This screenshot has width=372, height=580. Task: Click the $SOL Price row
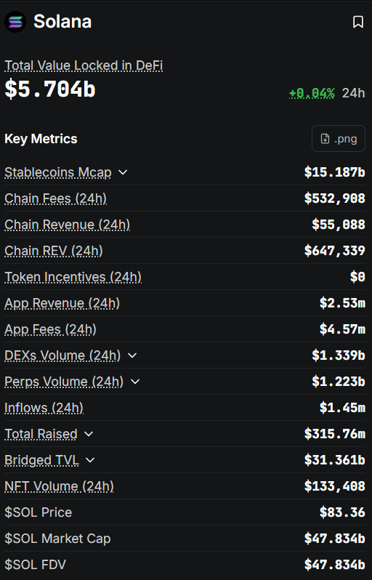[x=185, y=512]
